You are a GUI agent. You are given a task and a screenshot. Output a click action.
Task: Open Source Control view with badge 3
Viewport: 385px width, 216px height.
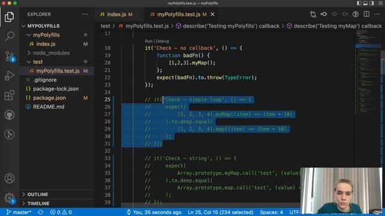10,56
